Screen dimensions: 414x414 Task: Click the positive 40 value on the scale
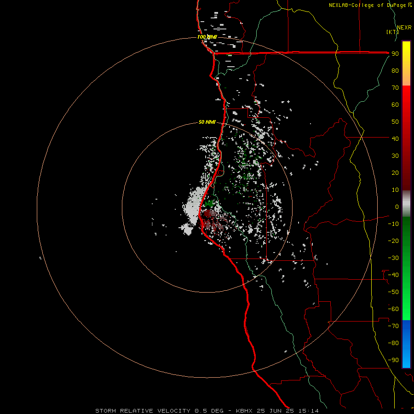(395, 138)
